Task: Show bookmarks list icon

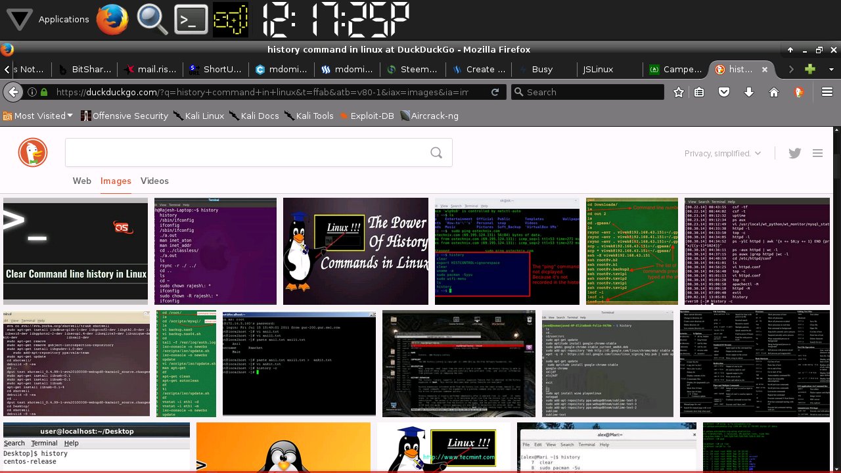Action: 700,92
